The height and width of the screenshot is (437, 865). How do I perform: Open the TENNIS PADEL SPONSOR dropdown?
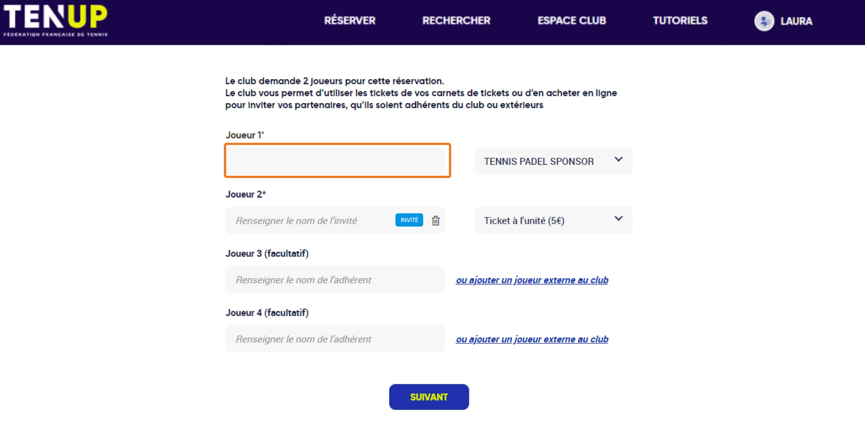[553, 161]
